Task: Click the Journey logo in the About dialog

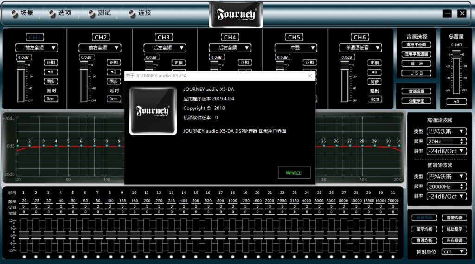Action: point(153,111)
